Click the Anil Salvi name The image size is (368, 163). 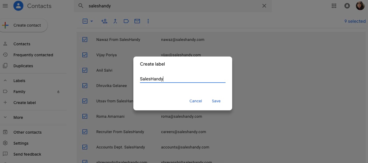tap(104, 70)
